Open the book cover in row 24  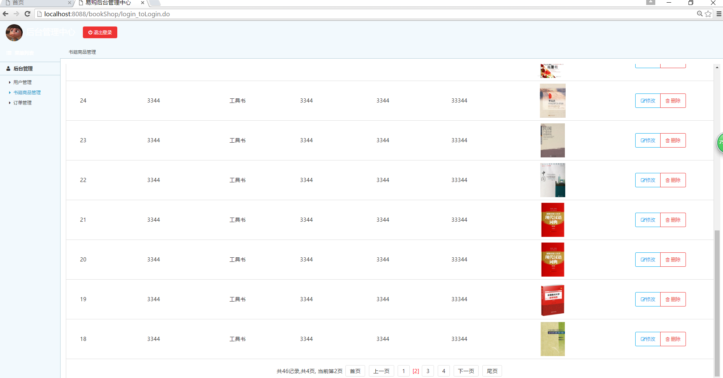(553, 101)
